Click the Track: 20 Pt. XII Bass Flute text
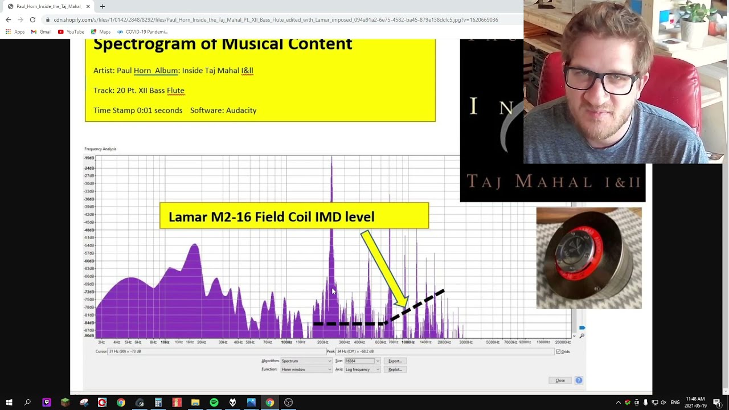Screen dimensions: 729x410 [x=139, y=91]
